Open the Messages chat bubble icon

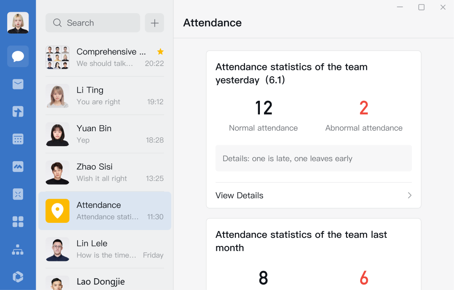point(18,56)
